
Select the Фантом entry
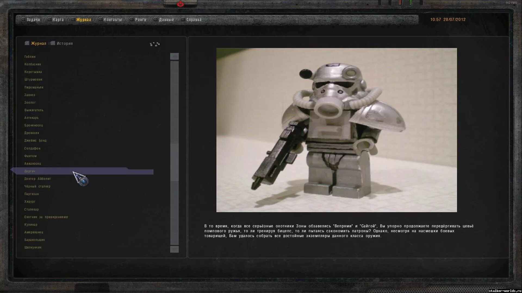click(30, 156)
